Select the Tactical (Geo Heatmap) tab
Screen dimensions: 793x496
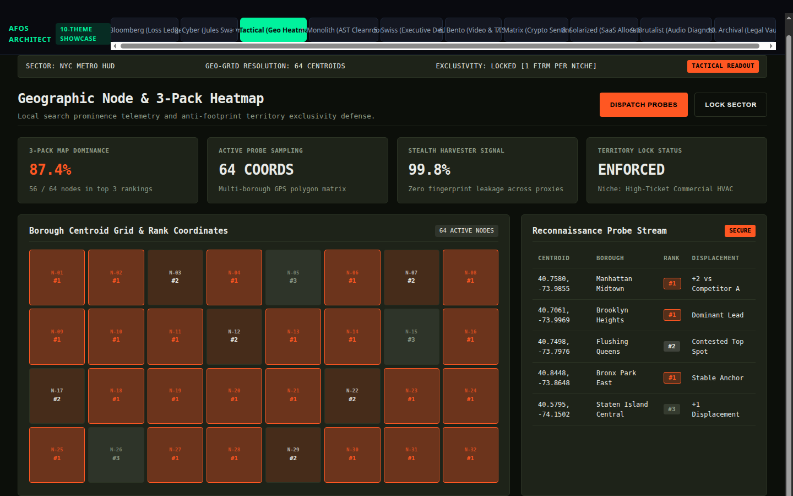point(273,30)
